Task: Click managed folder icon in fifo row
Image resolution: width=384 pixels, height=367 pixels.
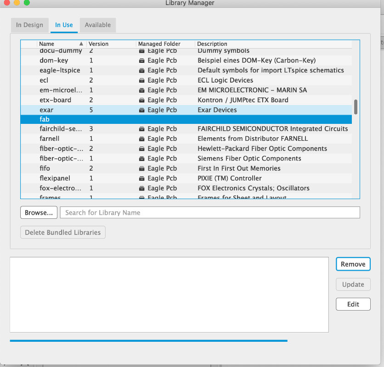Action: [x=141, y=168]
